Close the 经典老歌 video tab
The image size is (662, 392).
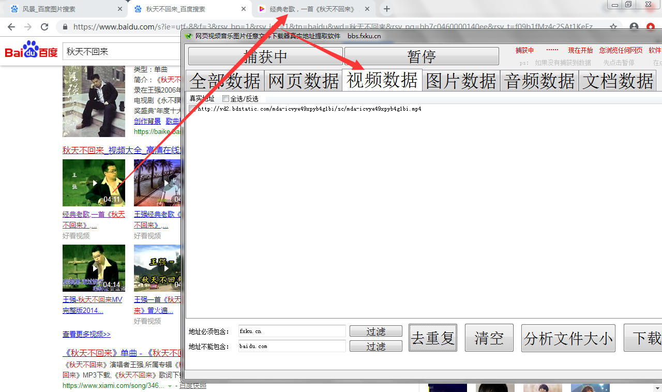[367, 9]
